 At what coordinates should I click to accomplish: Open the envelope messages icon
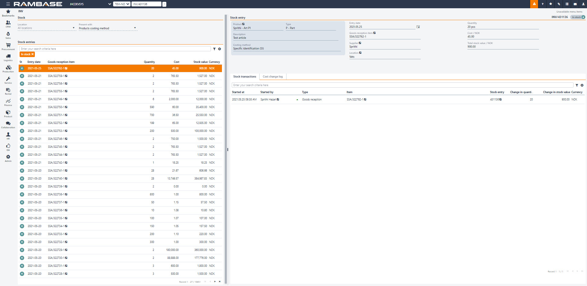point(575,4)
